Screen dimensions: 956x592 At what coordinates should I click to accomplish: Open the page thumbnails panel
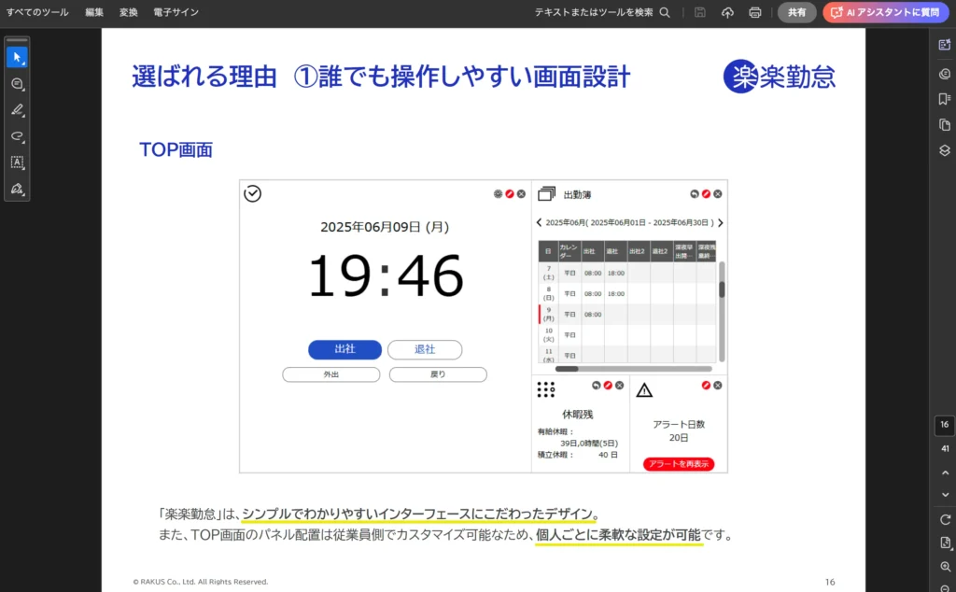coord(944,124)
